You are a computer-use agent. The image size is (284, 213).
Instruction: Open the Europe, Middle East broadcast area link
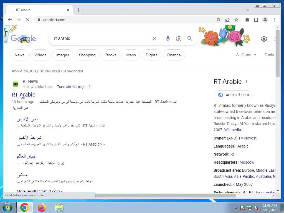(x=259, y=170)
